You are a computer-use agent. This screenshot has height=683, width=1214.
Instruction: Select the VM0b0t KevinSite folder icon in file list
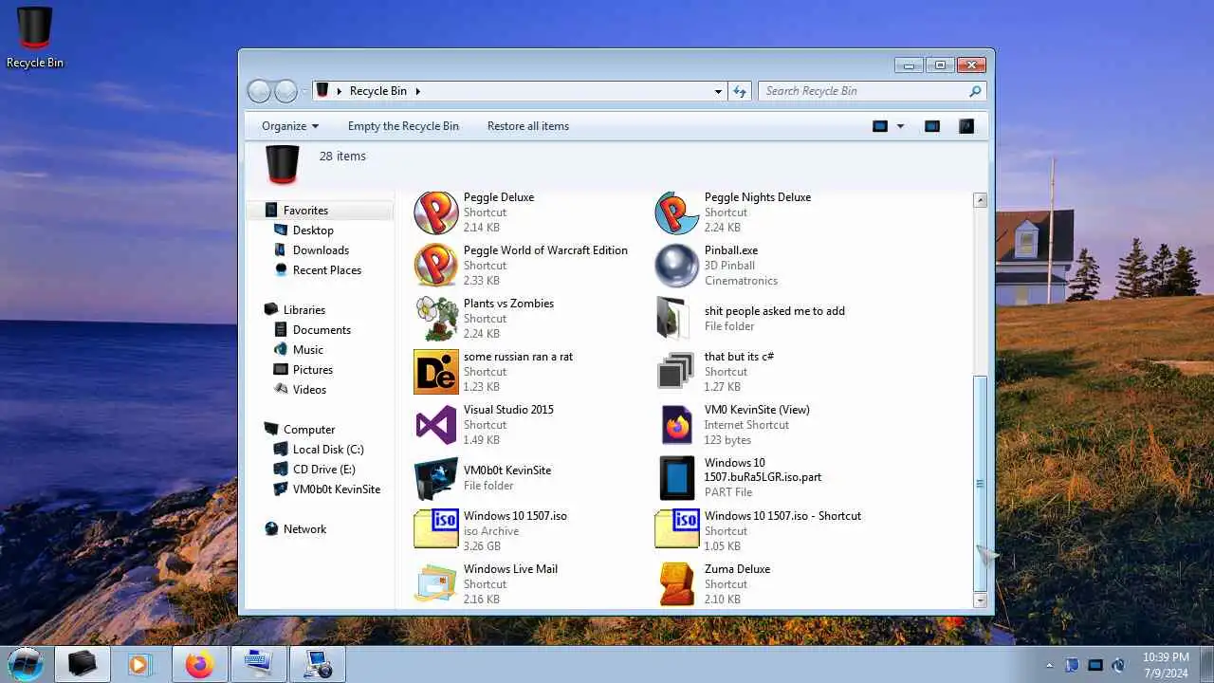436,478
